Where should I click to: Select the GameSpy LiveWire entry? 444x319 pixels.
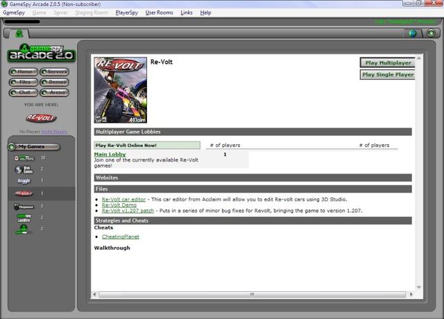(24, 218)
